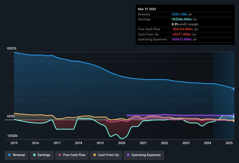This screenshot has width=239, height=163.
Task: Click the US$473.000m operating expenses value
Action: point(182,40)
